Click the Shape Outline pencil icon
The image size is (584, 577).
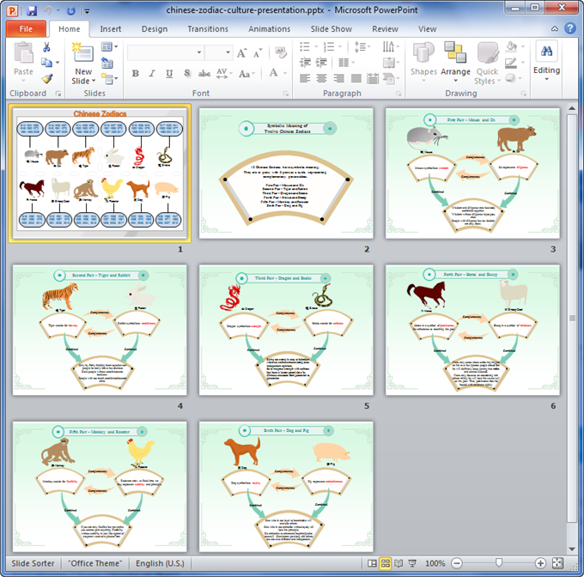coord(511,63)
